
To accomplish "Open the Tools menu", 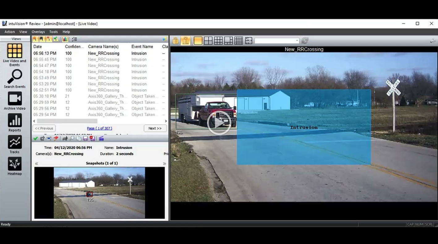I will [x=53, y=32].
